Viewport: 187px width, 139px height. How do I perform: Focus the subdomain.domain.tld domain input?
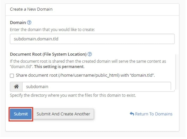[x=92, y=39]
